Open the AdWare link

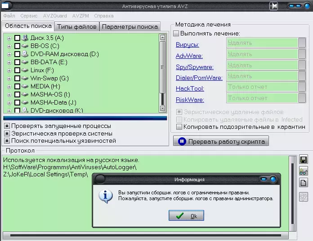coord(189,56)
